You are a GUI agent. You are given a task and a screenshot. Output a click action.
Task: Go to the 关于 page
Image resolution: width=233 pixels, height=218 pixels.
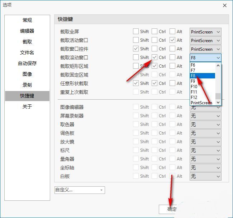[27, 106]
